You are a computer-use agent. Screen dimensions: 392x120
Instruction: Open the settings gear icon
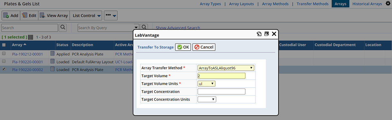388,4
